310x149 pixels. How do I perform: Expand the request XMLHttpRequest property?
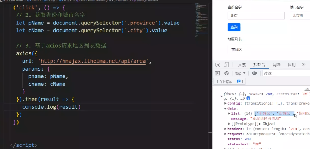click(225, 134)
